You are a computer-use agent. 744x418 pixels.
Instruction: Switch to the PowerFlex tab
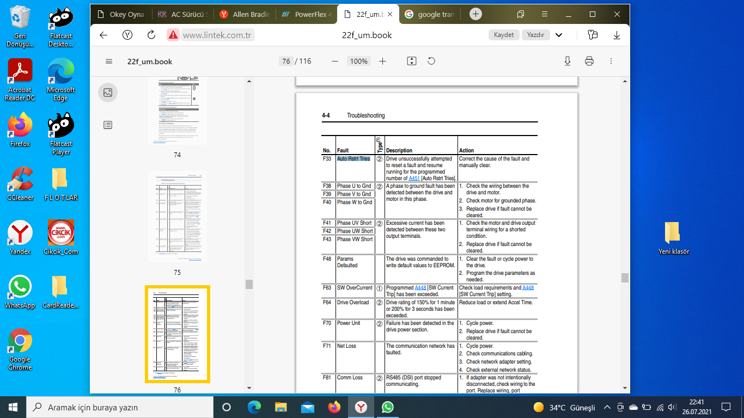click(307, 15)
